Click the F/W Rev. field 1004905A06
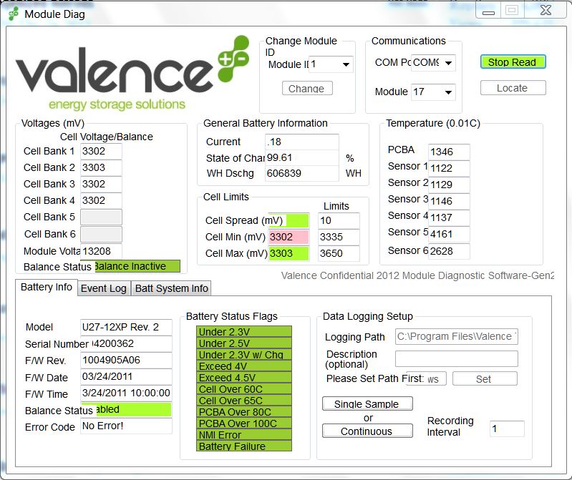The width and height of the screenshot is (572, 480). [126, 360]
